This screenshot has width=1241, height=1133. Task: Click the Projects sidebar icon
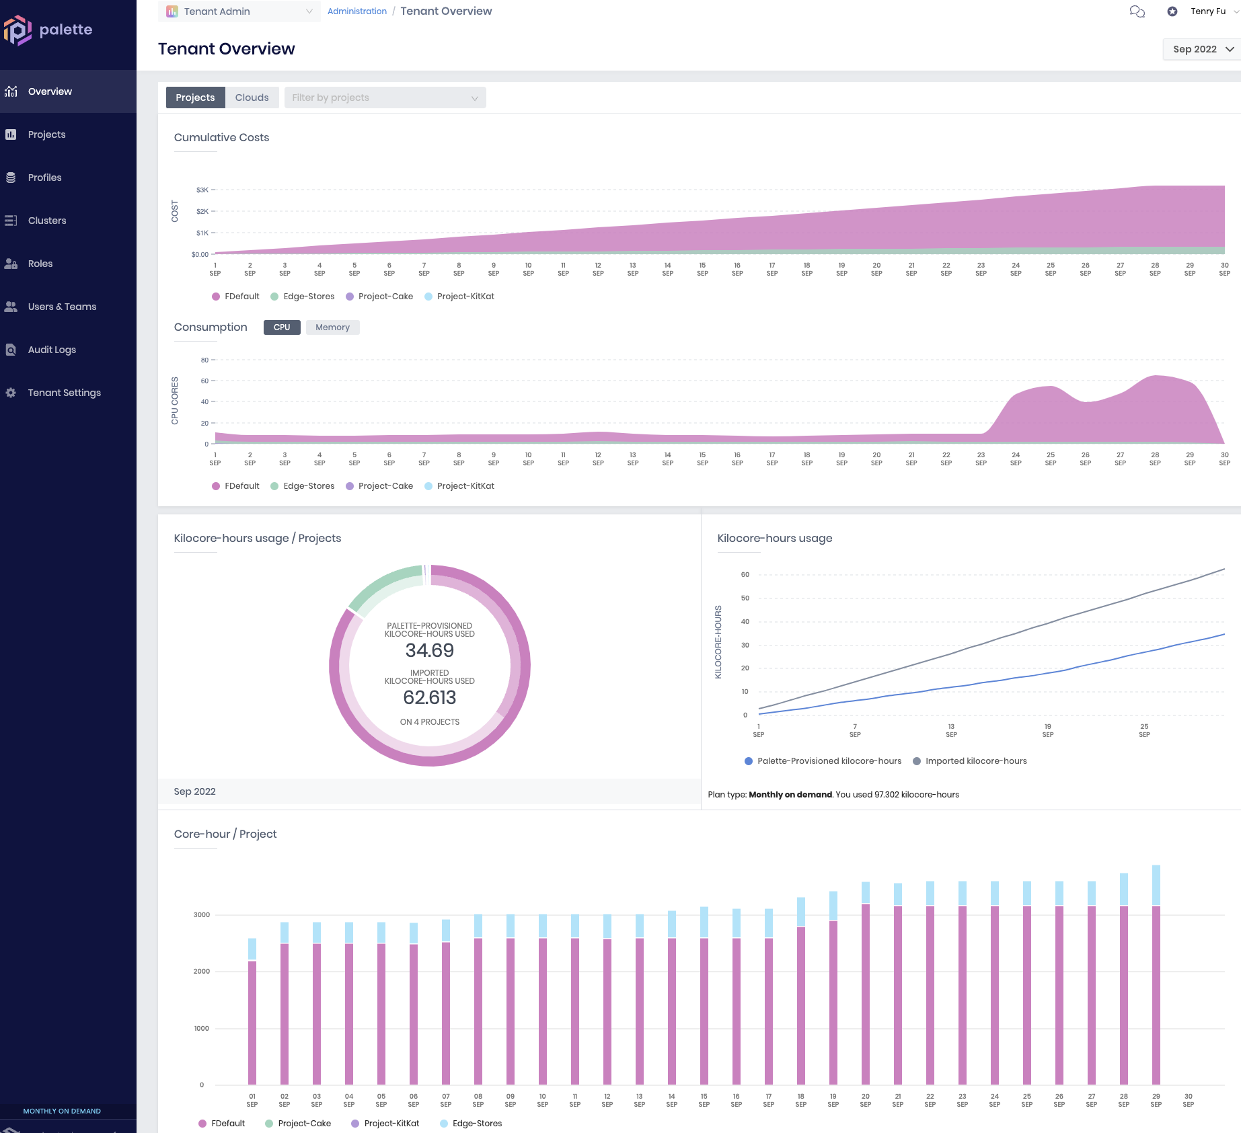(11, 134)
